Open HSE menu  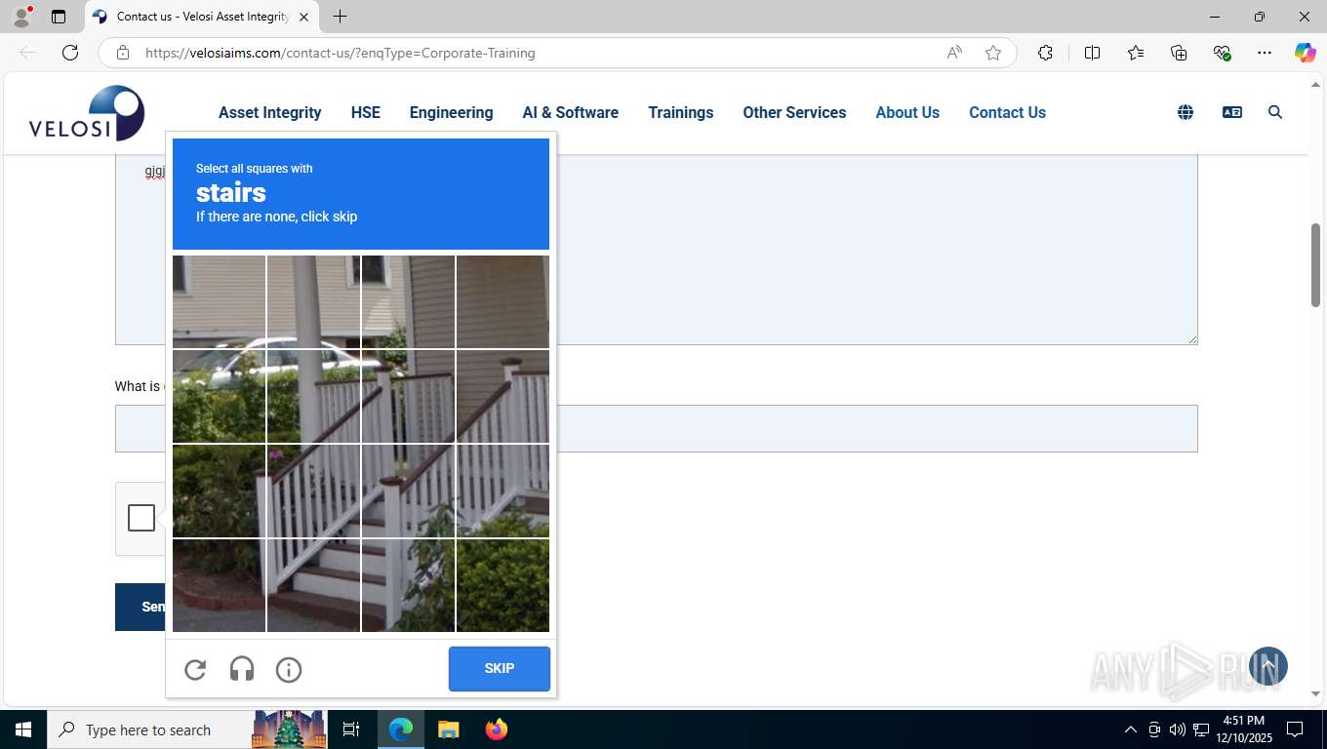(366, 112)
